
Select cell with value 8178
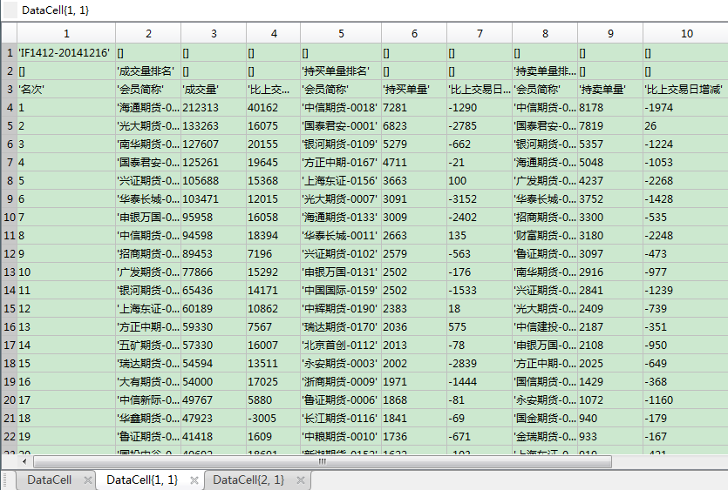click(x=610, y=108)
